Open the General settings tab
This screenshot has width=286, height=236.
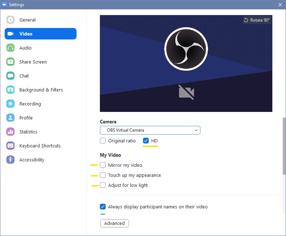(41, 20)
